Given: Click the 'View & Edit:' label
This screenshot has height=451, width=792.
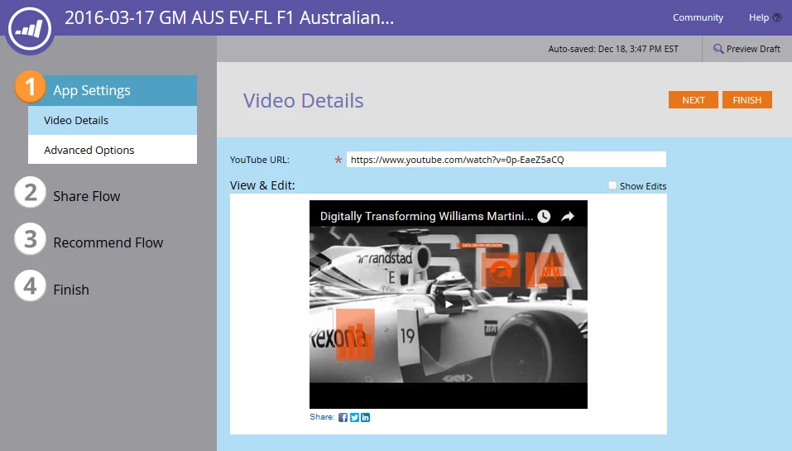Looking at the screenshot, I should [262, 185].
